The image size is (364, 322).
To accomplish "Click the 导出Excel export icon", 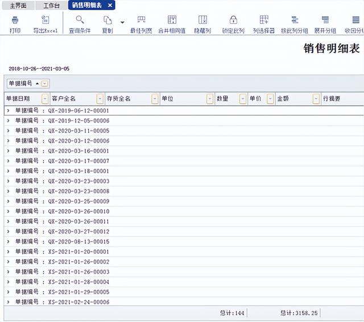I will 45,20.
